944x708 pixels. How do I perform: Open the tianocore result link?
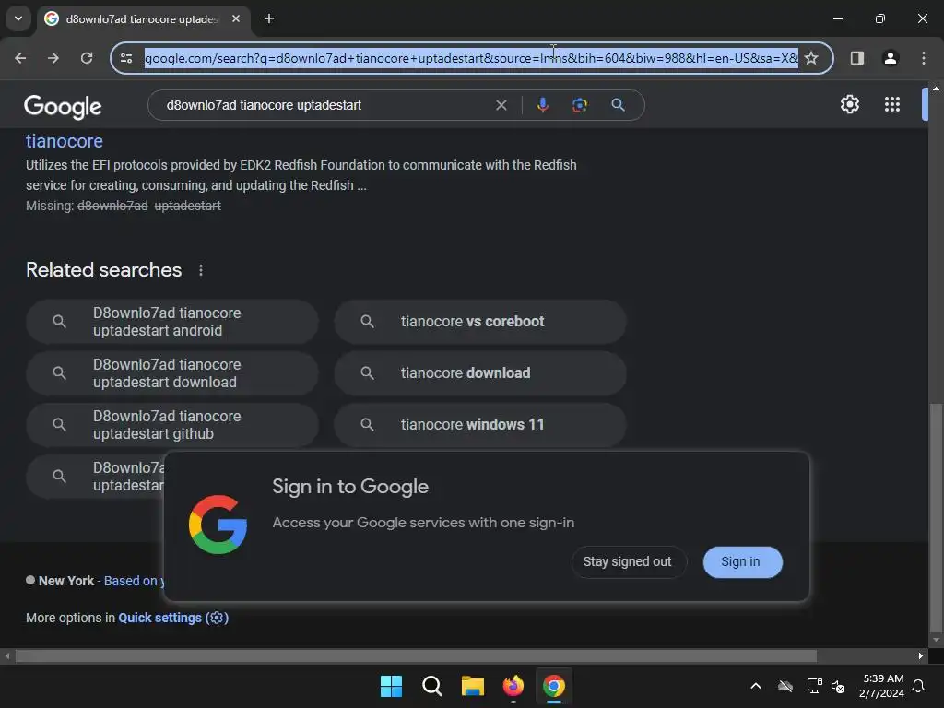(65, 141)
